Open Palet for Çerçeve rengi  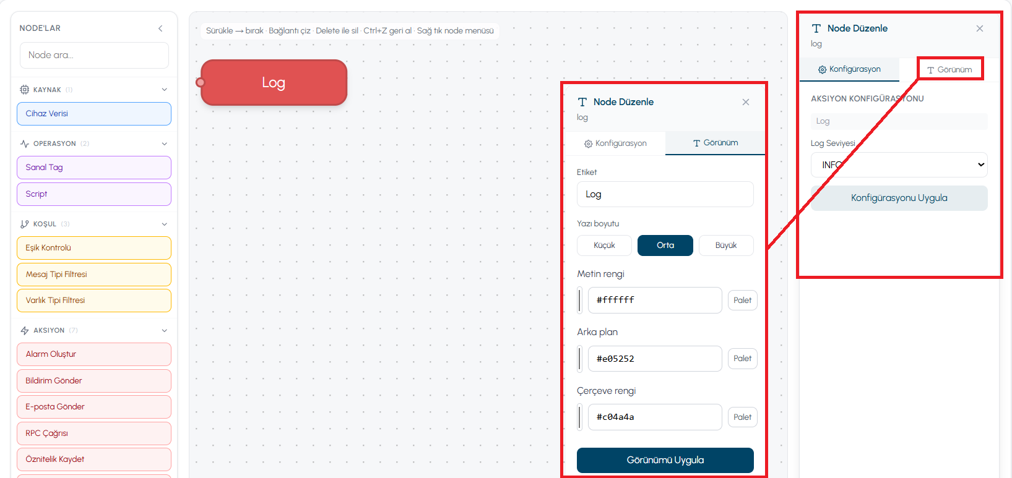coord(742,417)
